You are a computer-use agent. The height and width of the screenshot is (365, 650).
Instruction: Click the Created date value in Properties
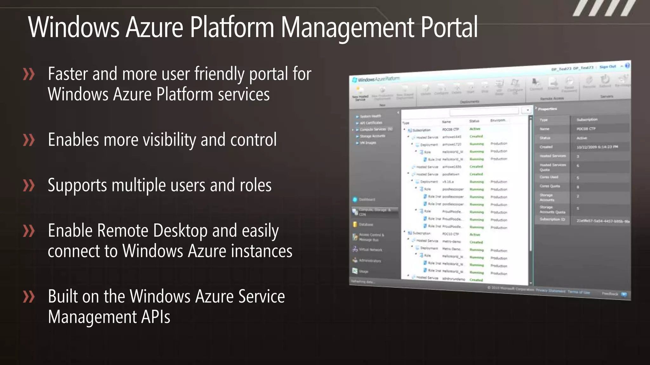pos(597,147)
